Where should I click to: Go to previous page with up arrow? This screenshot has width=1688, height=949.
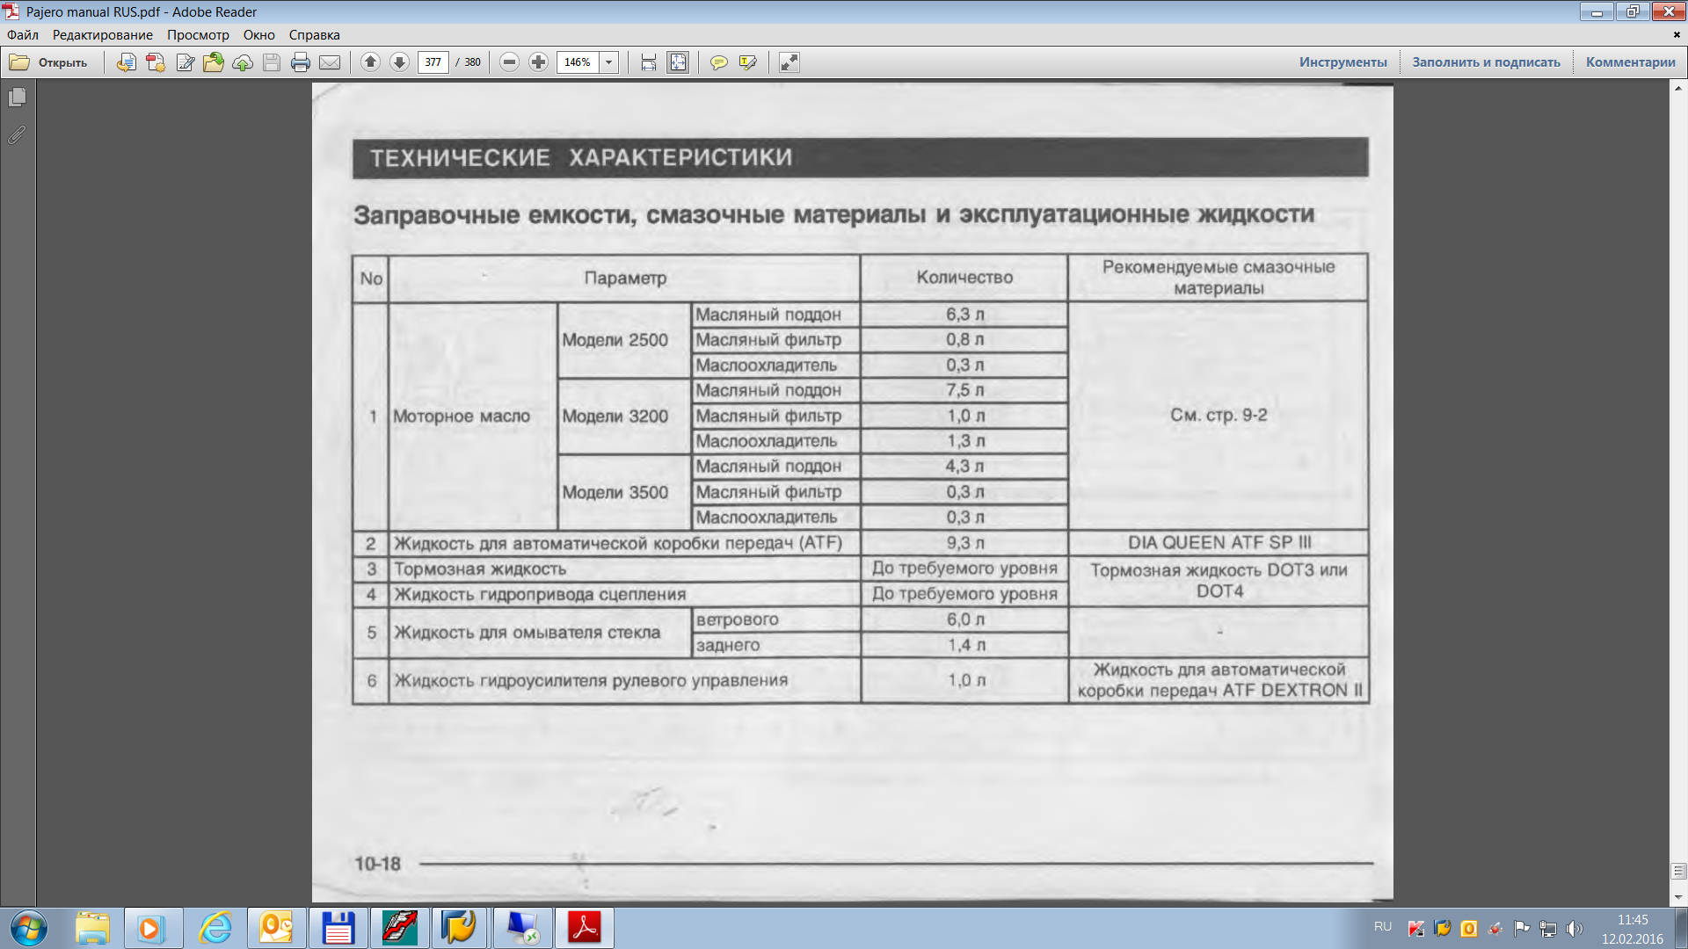tap(370, 62)
